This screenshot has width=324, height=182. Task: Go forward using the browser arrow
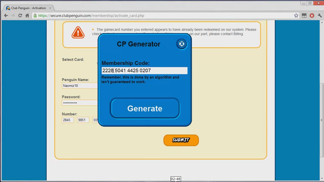[x=13, y=16]
